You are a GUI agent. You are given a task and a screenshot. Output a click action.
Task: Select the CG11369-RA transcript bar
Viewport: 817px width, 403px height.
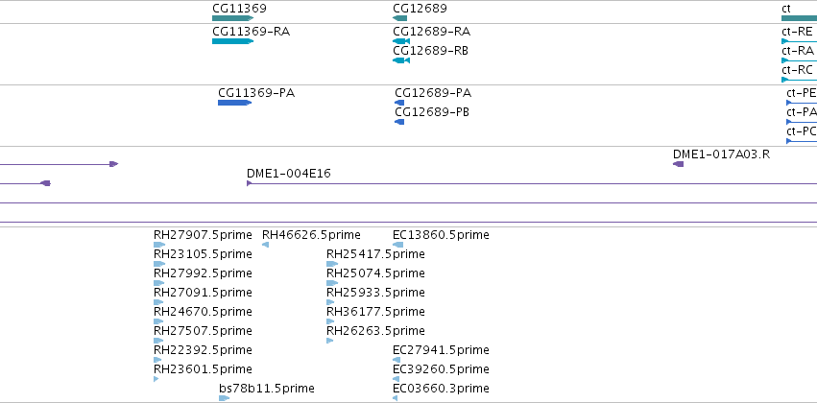click(x=233, y=41)
